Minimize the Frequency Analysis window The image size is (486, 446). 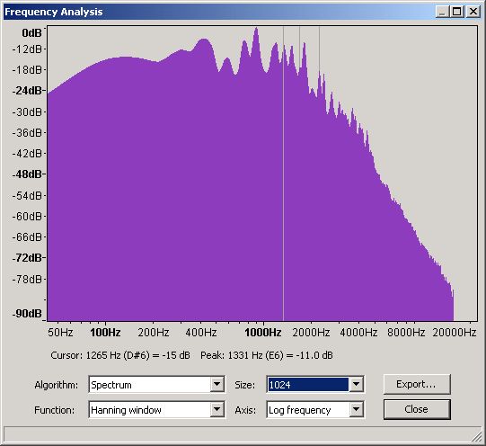441,12
